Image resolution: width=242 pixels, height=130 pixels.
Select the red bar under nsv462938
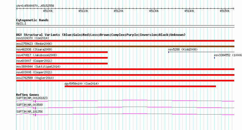62,52
